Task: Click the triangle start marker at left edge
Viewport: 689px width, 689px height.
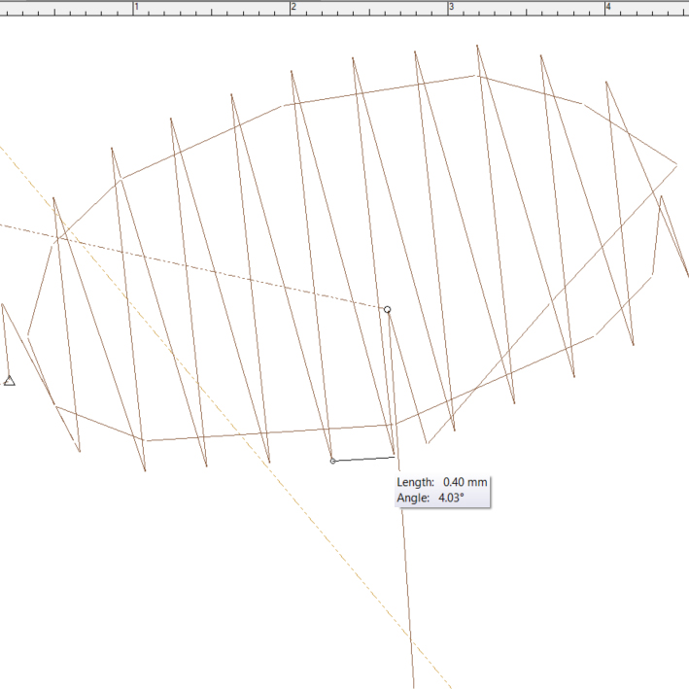Action: (10, 381)
